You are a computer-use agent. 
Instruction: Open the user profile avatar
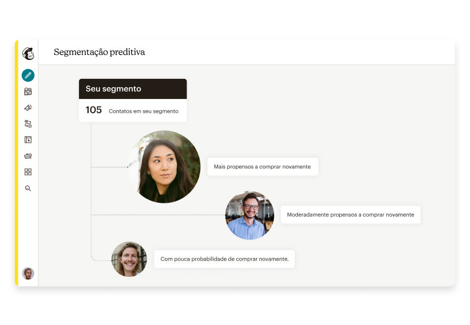click(28, 273)
